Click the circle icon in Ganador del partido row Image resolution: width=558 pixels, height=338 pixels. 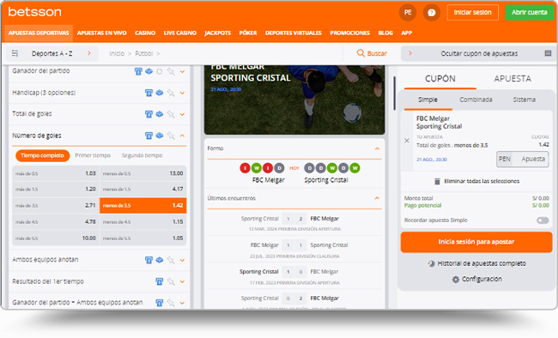click(160, 71)
